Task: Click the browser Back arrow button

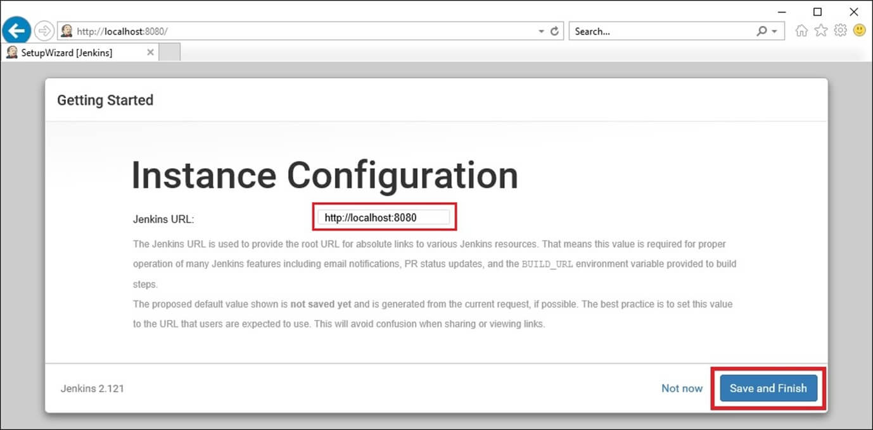Action: pyautogui.click(x=16, y=30)
